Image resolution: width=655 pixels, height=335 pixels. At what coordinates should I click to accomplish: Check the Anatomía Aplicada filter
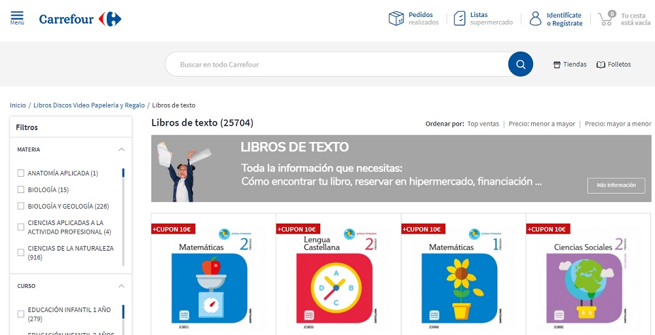point(21,173)
